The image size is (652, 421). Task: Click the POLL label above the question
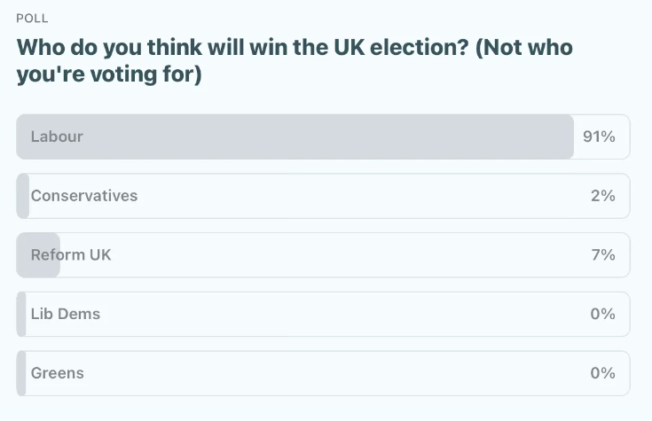click(33, 19)
